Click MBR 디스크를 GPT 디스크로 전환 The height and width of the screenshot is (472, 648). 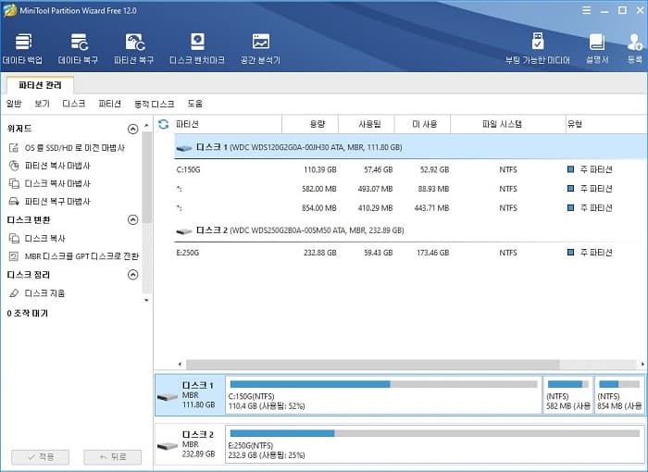[x=73, y=256]
